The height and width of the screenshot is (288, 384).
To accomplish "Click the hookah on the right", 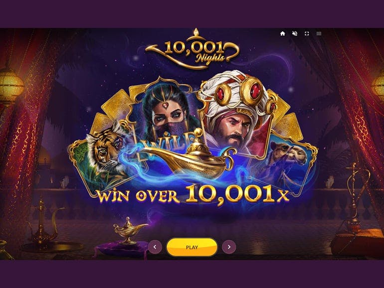I will (354, 198).
